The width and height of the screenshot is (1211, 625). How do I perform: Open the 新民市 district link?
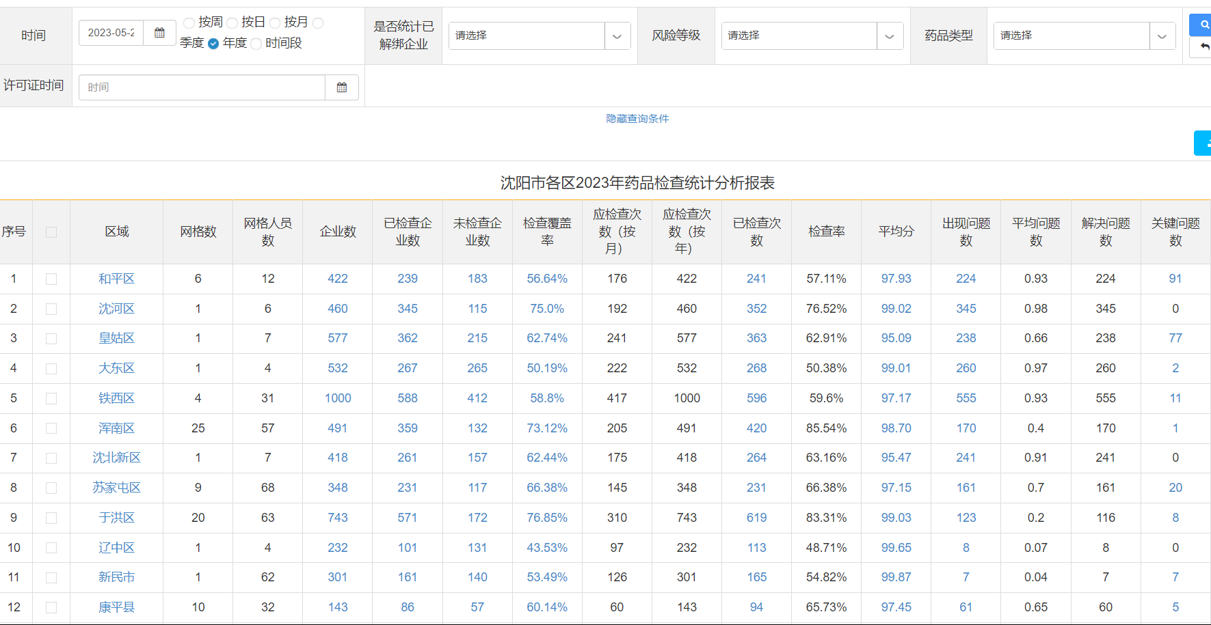pos(116,577)
